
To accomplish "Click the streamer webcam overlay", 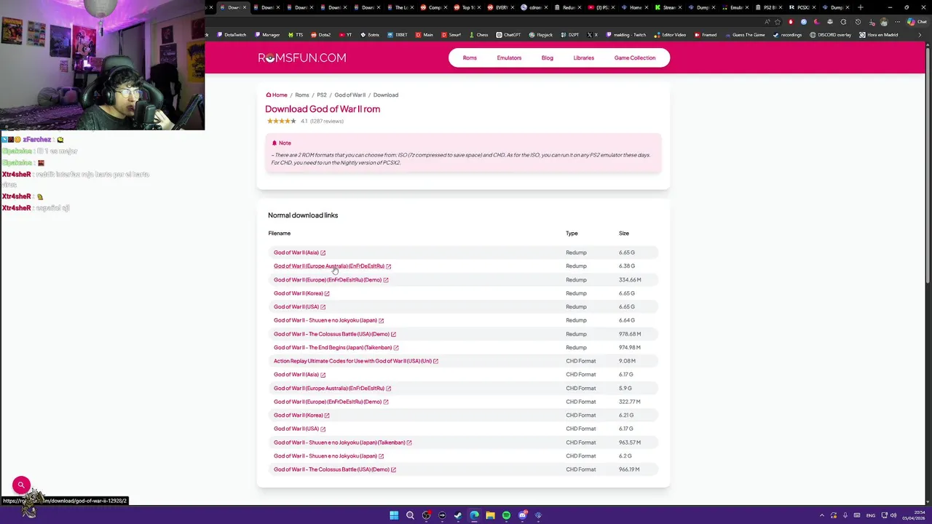I will [102, 65].
